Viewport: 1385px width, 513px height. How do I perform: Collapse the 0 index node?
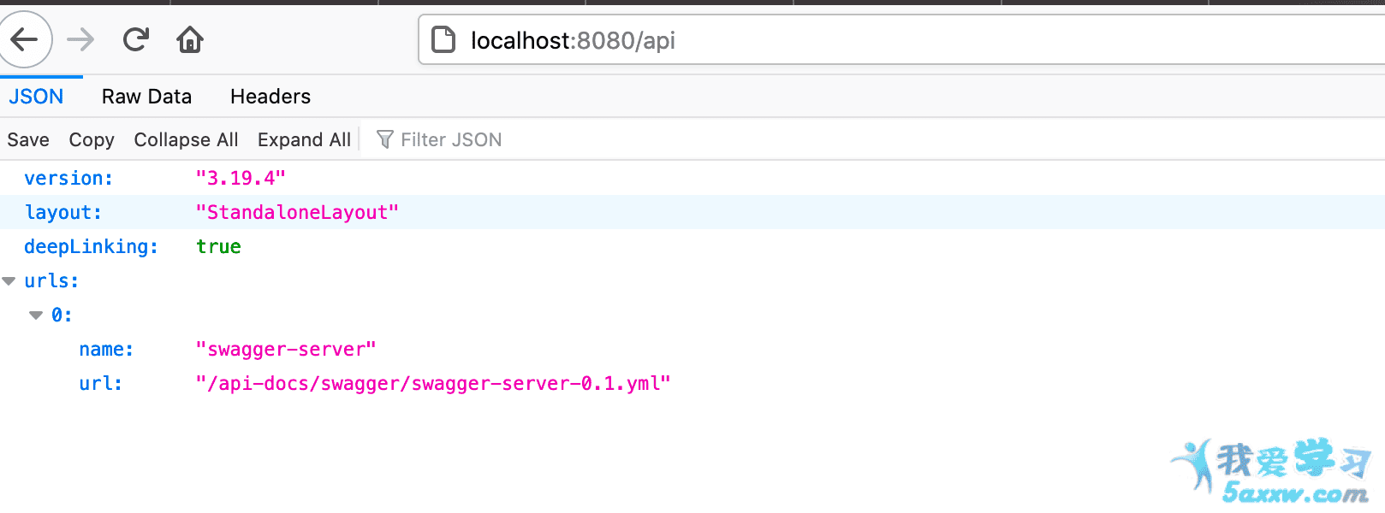[x=36, y=315]
